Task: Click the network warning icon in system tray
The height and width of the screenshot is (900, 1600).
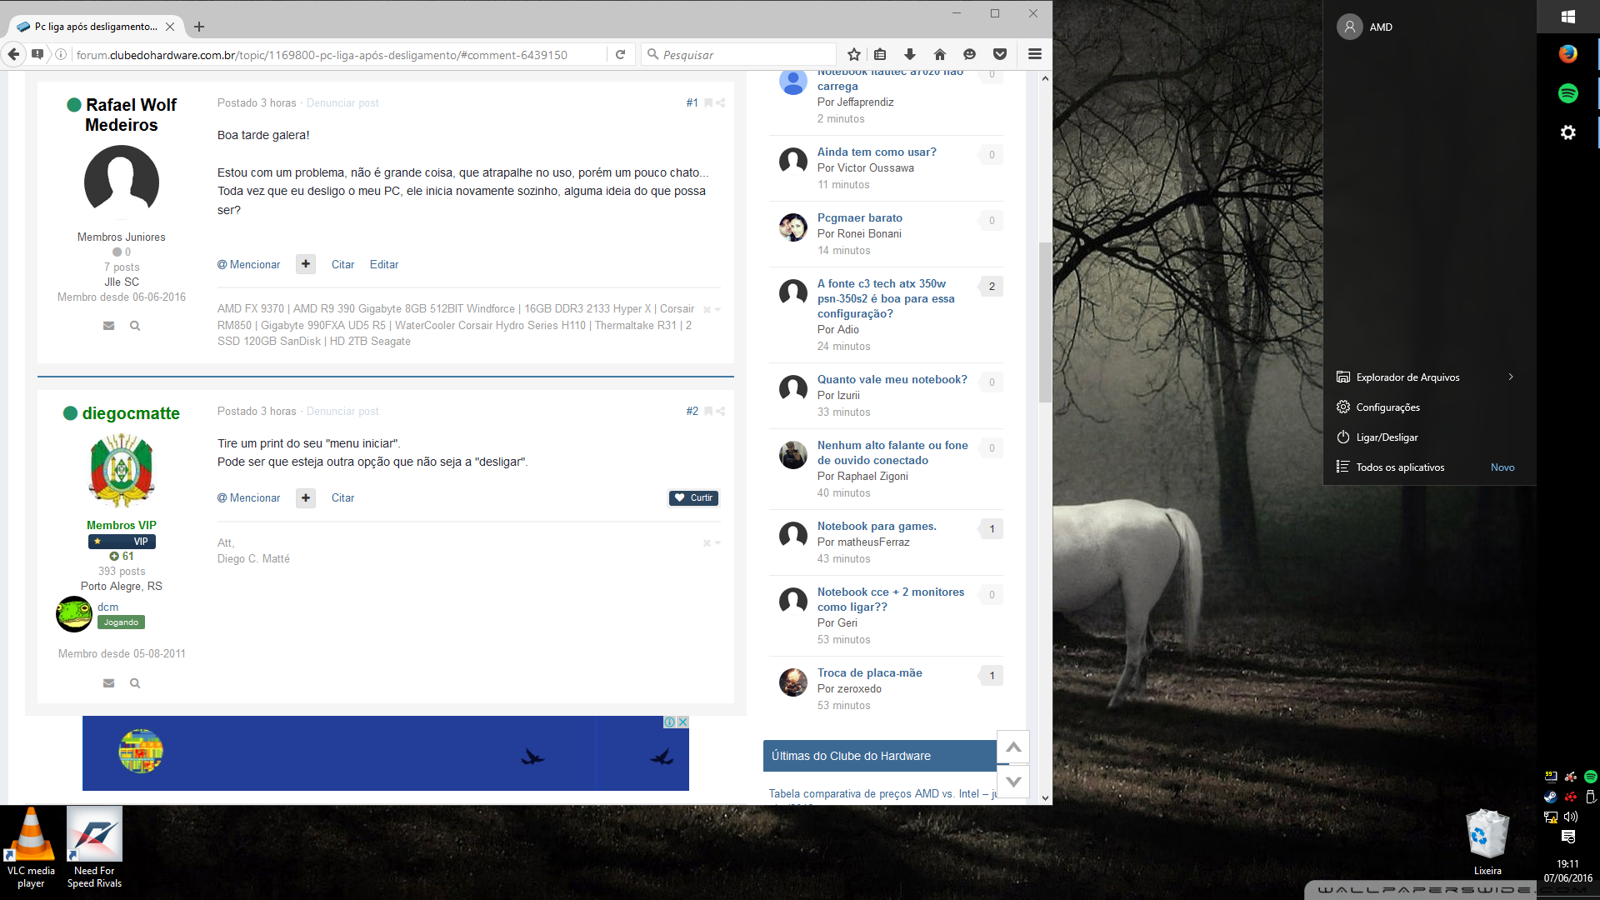Action: pyautogui.click(x=1550, y=817)
